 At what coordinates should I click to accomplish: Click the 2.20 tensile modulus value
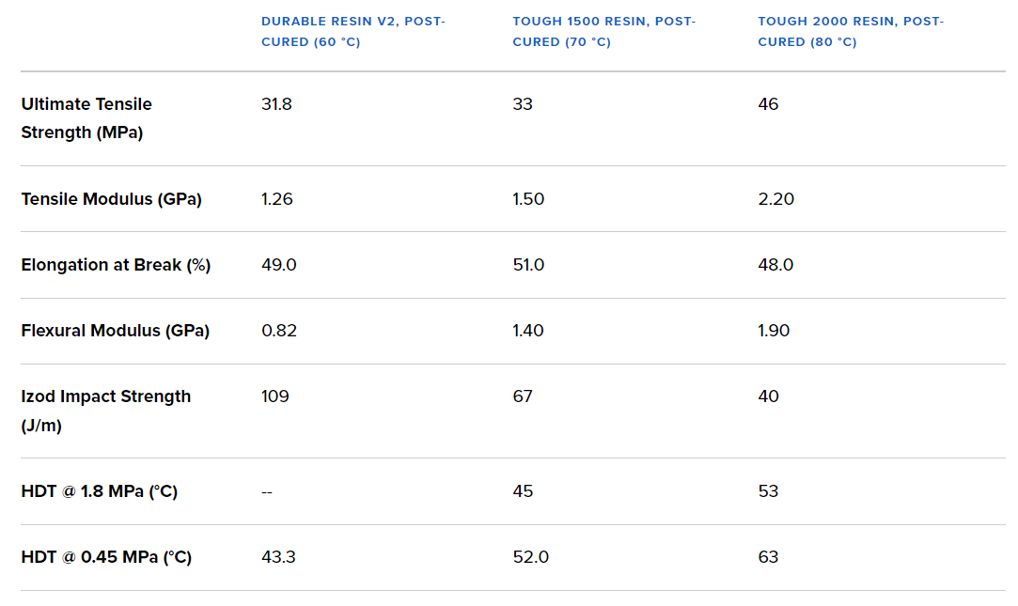coord(775,199)
